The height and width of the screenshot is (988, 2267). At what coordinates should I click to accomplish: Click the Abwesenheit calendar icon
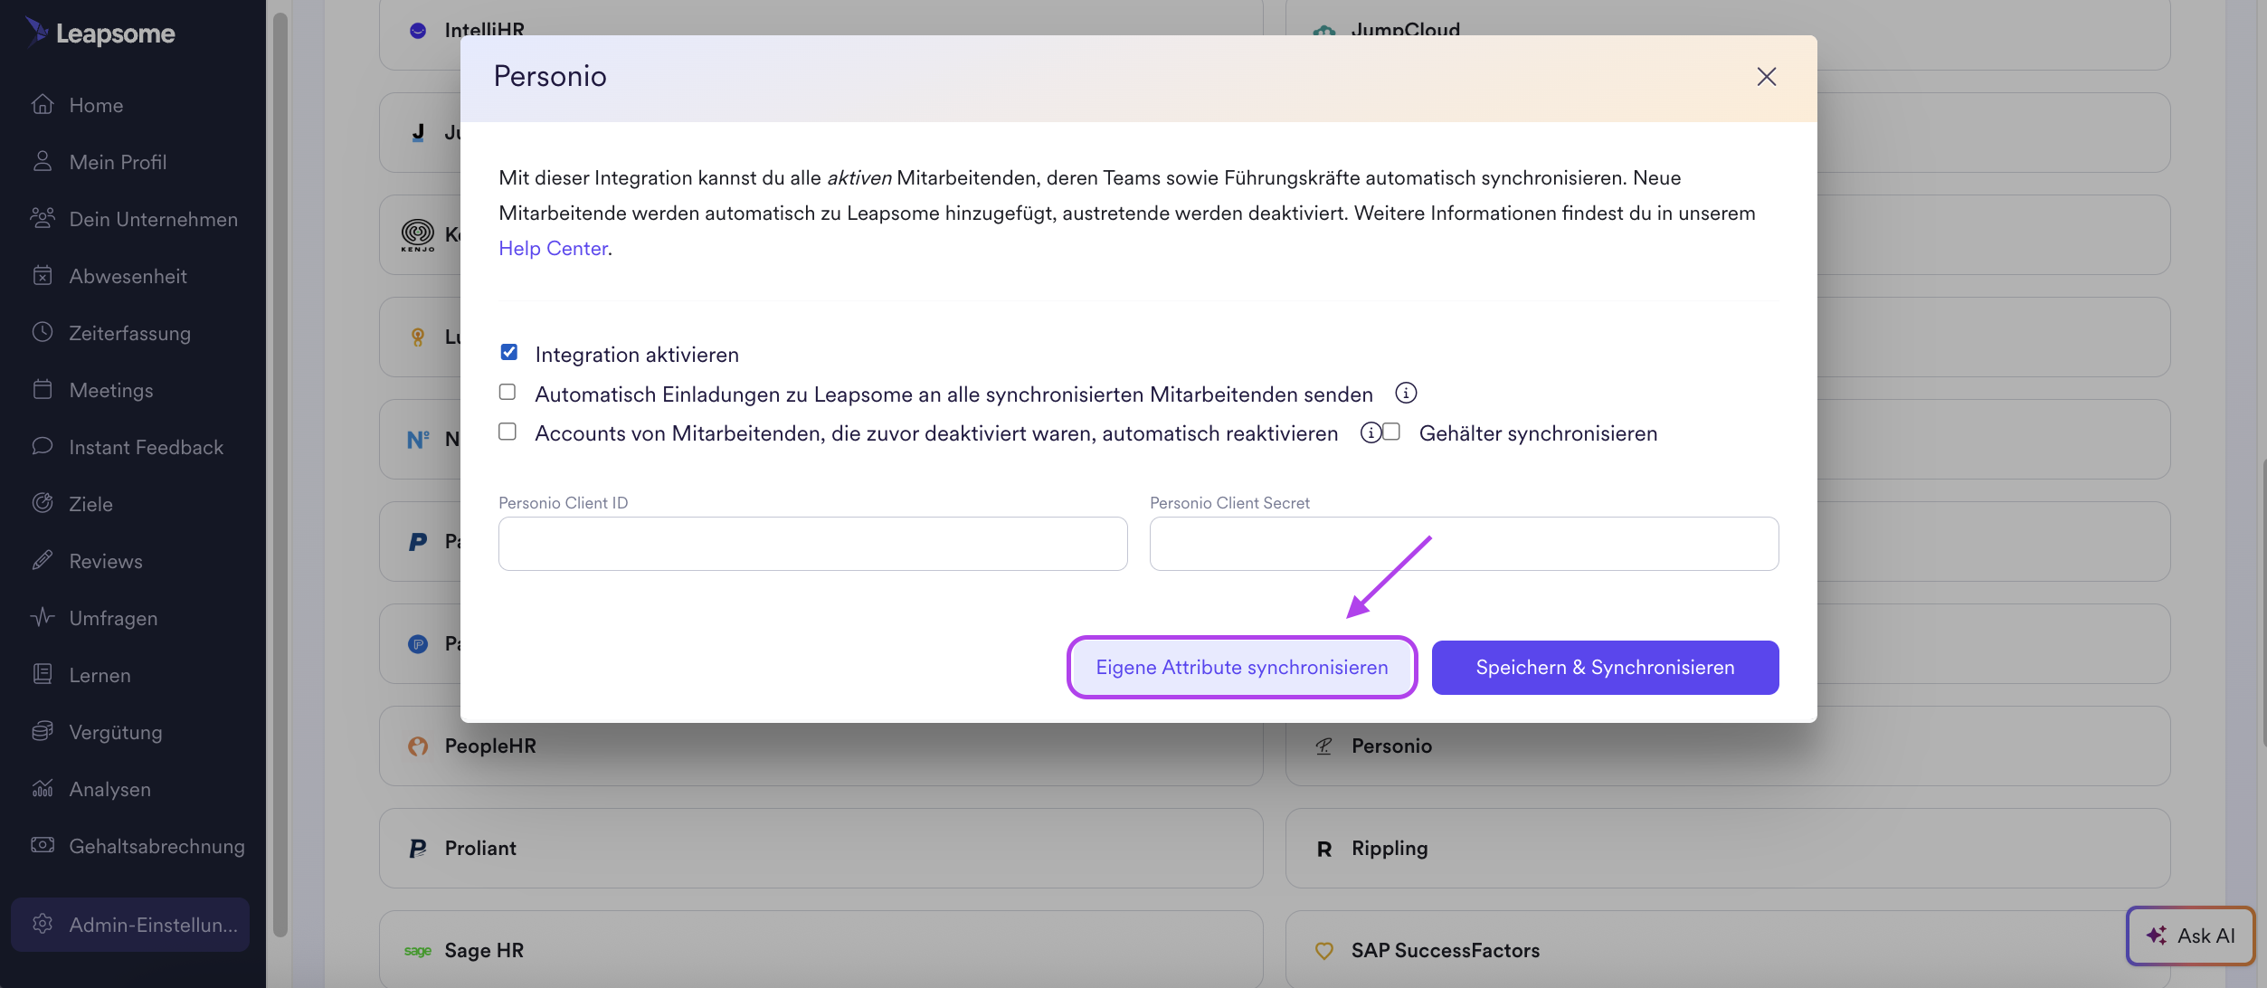[x=43, y=276]
